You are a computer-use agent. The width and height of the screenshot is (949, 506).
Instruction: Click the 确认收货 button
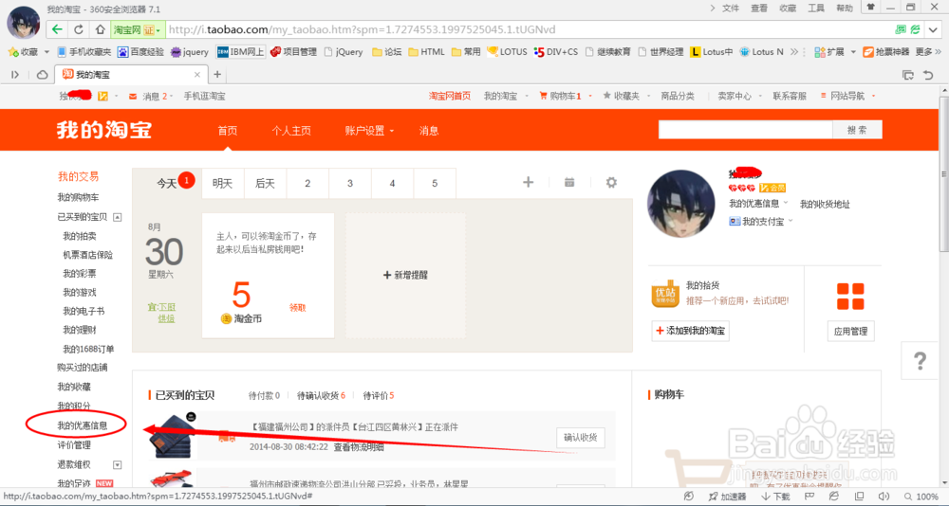tap(581, 438)
